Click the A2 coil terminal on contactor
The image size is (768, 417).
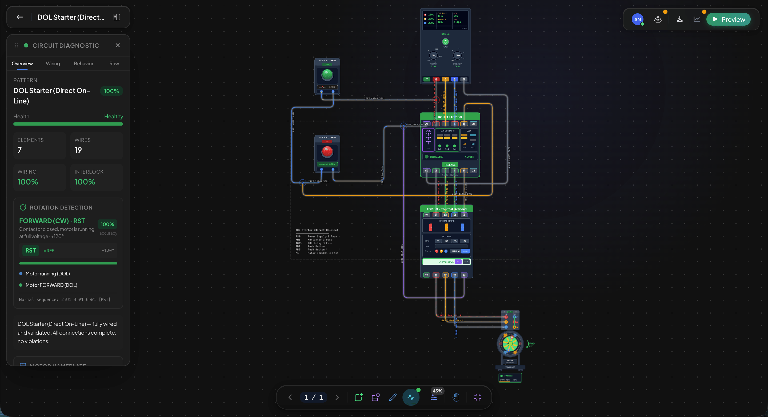(427, 171)
